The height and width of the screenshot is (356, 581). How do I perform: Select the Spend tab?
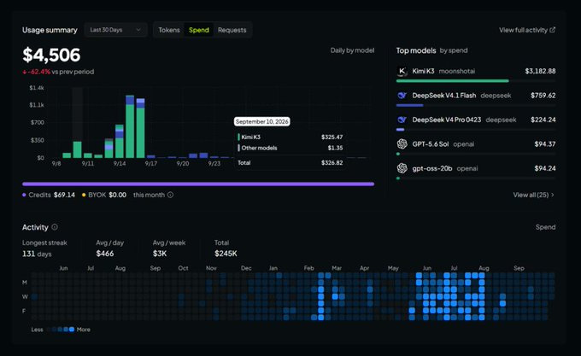199,30
